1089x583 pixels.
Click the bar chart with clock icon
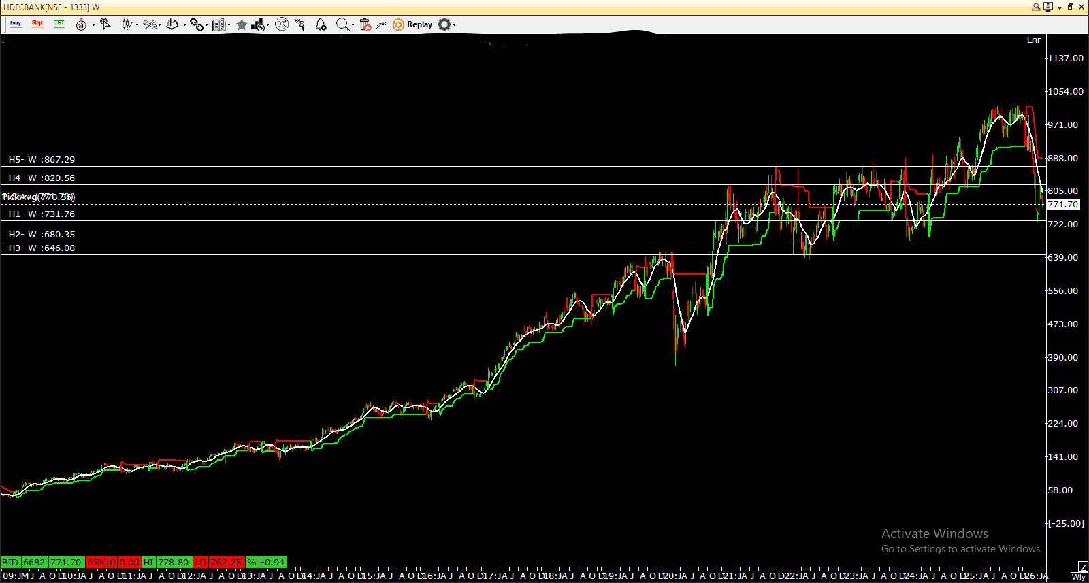(x=258, y=24)
